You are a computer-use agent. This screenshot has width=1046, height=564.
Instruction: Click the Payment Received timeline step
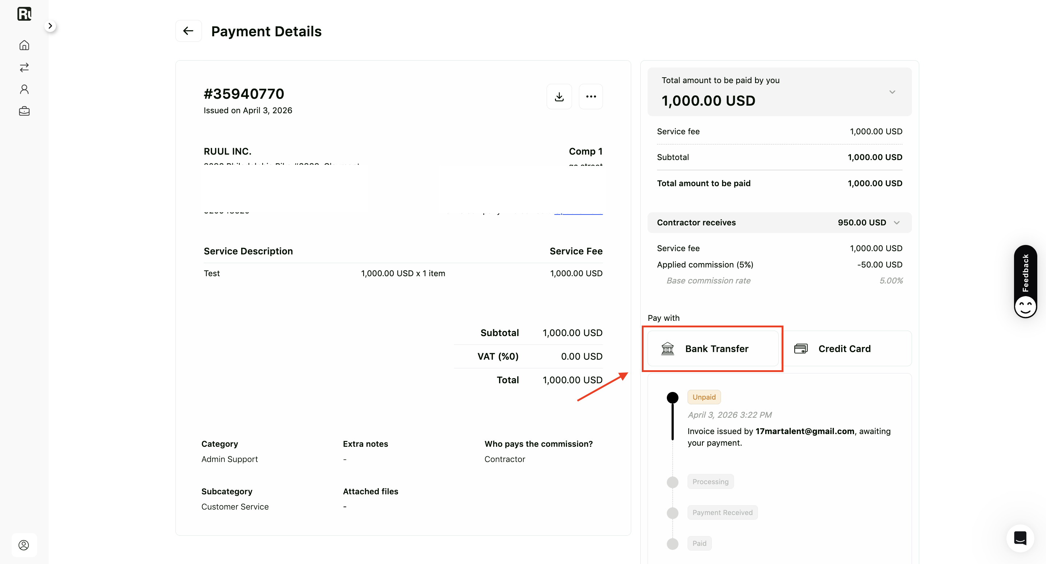click(722, 512)
